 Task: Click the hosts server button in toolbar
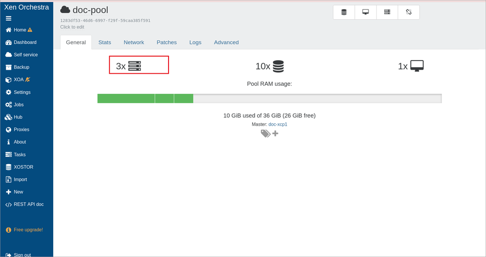(387, 12)
